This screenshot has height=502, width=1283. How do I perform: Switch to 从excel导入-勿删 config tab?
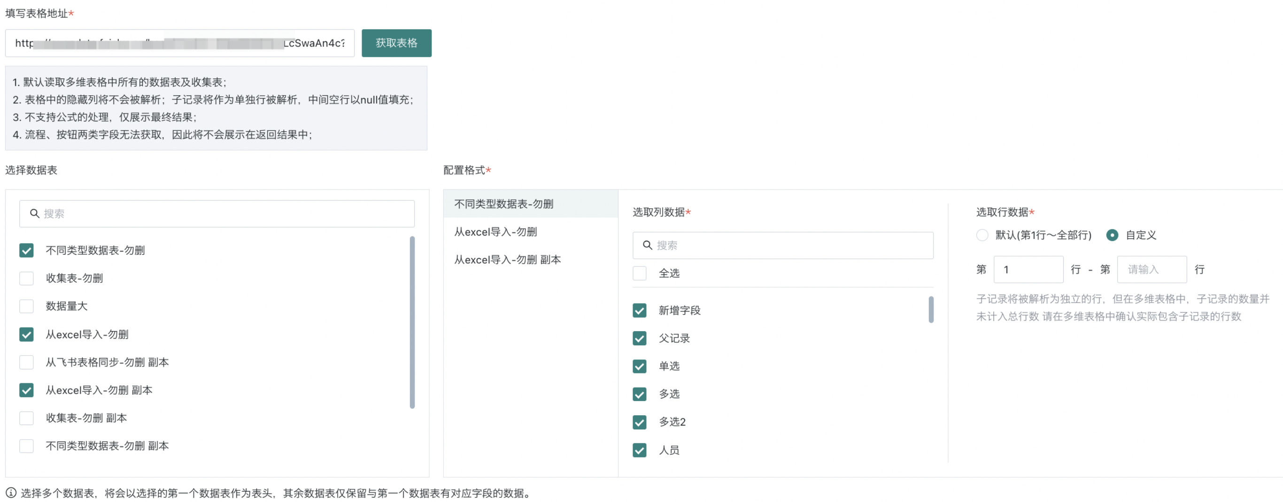click(495, 232)
